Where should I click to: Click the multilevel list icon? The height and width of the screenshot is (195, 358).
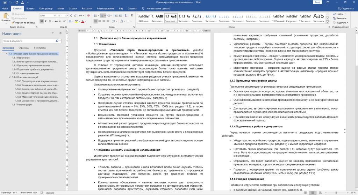pyautogui.click(x=108, y=15)
